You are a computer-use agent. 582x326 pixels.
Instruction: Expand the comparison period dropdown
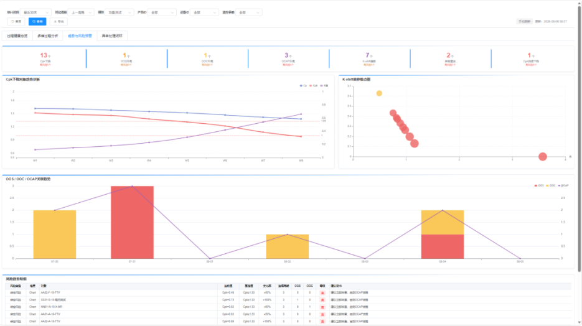pos(81,12)
